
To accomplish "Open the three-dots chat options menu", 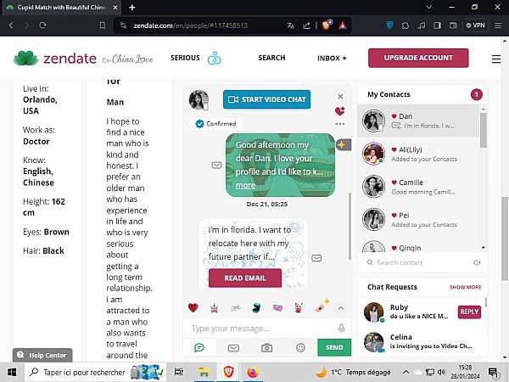I will (340, 124).
